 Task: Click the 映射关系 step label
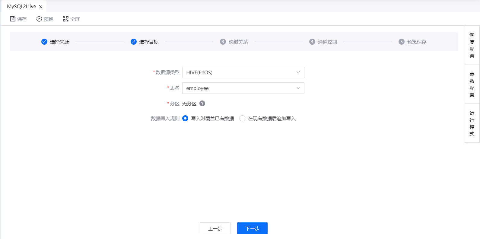point(238,42)
